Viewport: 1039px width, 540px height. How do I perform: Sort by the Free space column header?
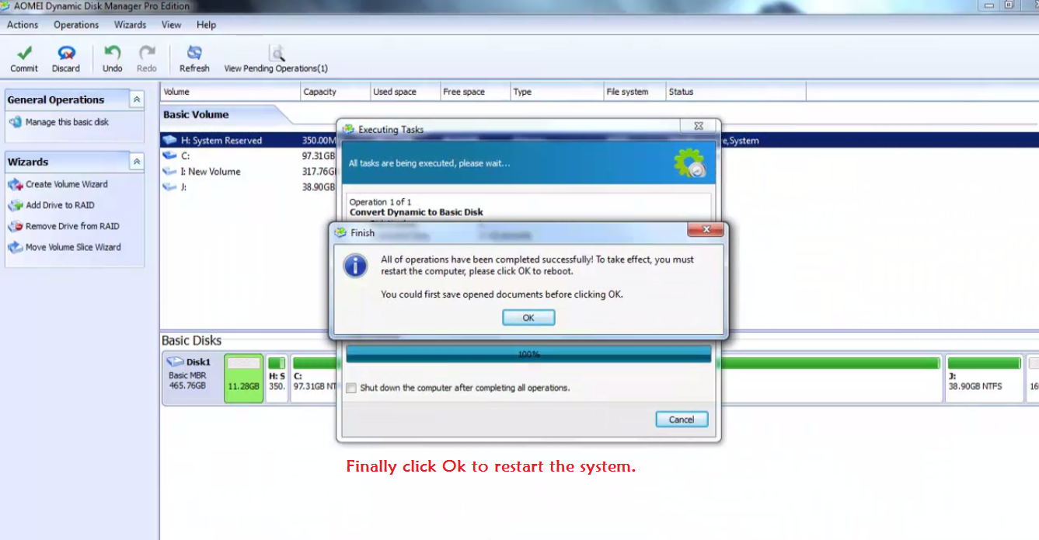[x=476, y=92]
